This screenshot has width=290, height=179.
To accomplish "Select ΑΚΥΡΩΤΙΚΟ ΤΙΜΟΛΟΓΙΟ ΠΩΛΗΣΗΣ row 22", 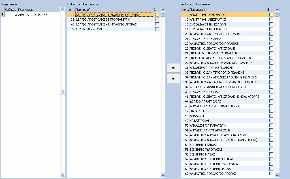I will point(228,43).
